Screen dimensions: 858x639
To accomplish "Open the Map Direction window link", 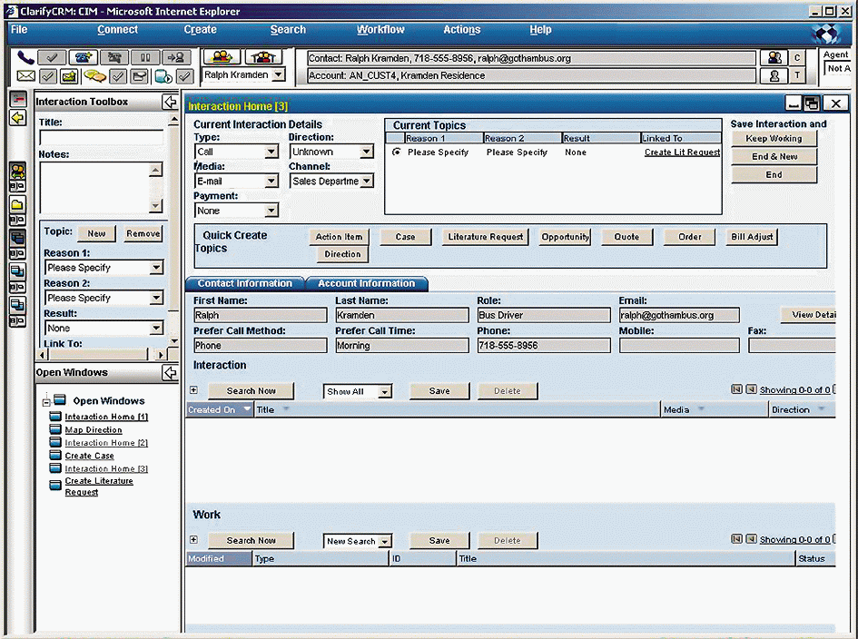I will coord(94,430).
